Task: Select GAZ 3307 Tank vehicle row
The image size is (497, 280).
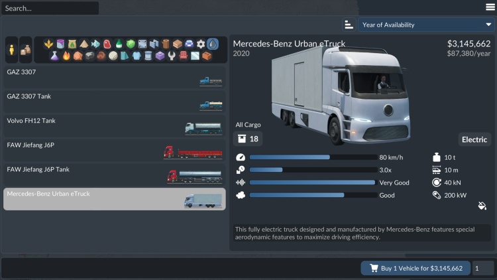Action: click(x=115, y=102)
